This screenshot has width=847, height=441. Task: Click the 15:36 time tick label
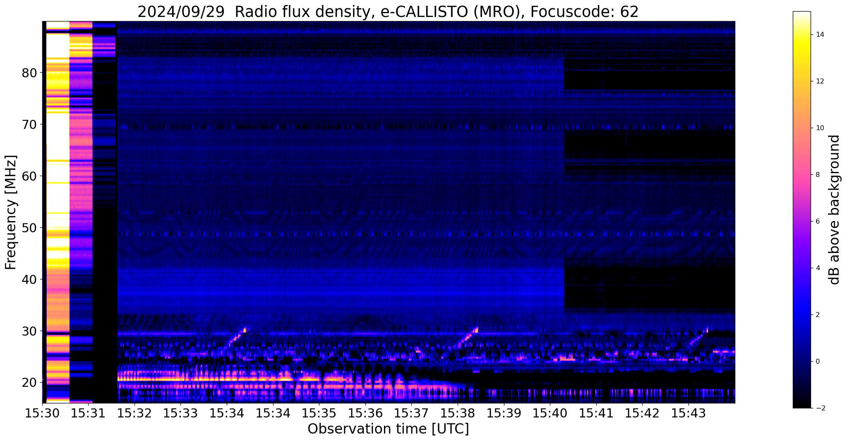tap(365, 413)
